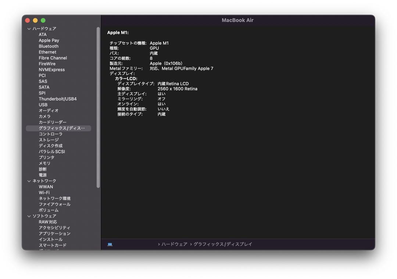Select Fibre Channel item

pyautogui.click(x=53, y=58)
